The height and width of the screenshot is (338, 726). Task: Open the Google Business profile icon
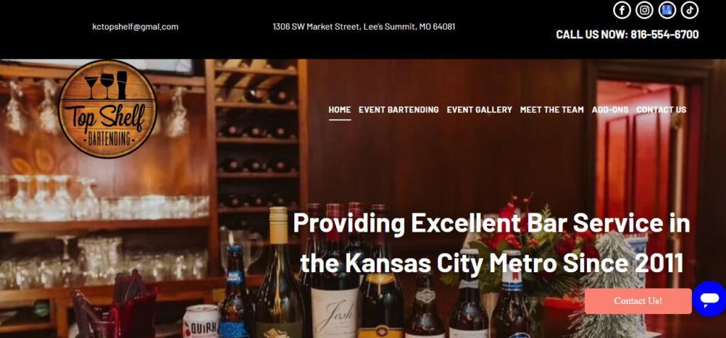[666, 10]
